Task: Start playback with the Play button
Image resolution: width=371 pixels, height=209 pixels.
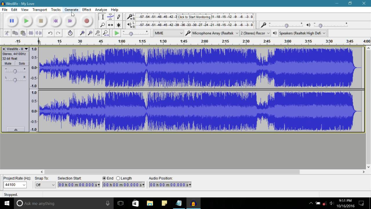Action: click(26, 21)
